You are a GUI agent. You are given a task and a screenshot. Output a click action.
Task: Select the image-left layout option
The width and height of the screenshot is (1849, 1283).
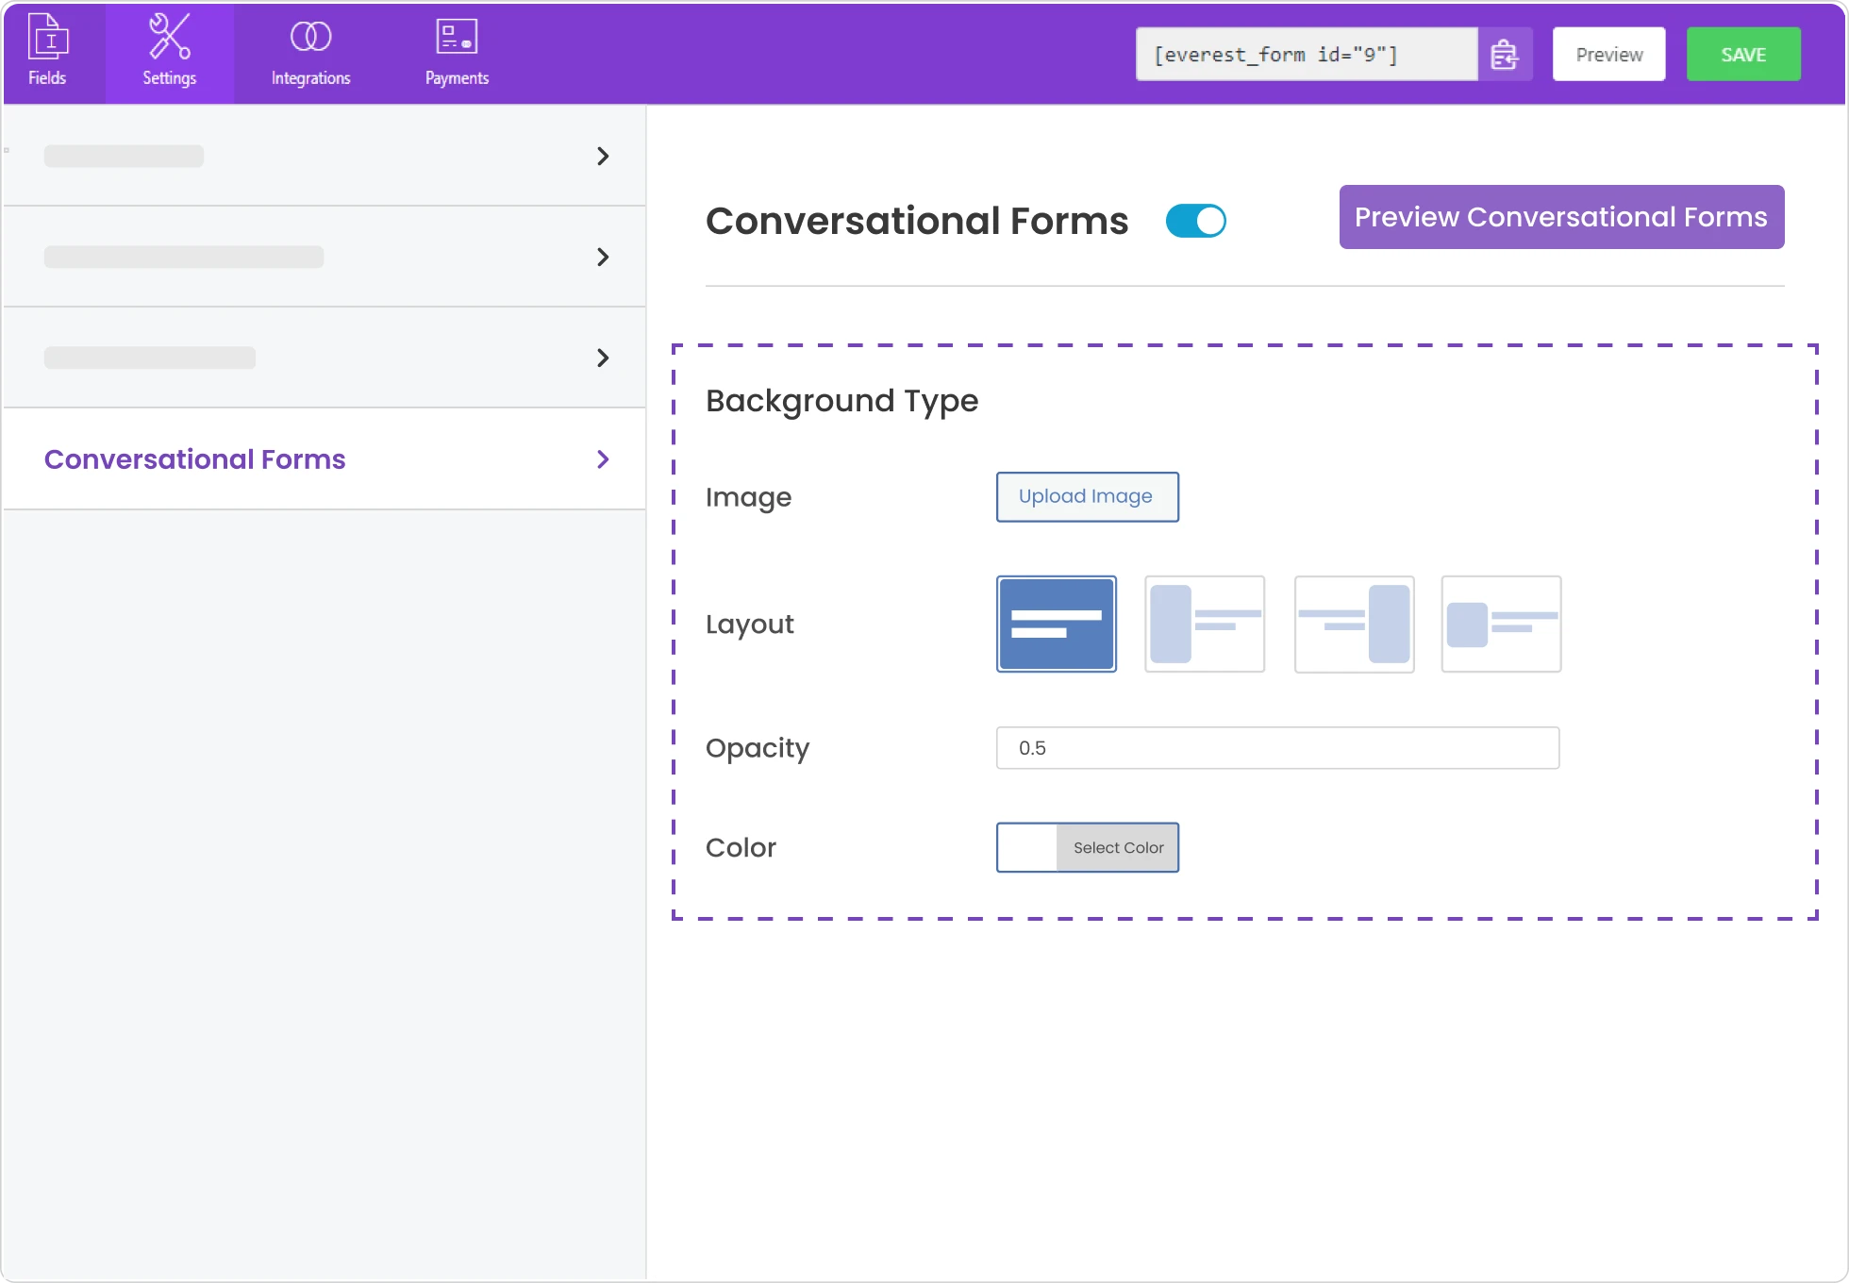pyautogui.click(x=1205, y=624)
